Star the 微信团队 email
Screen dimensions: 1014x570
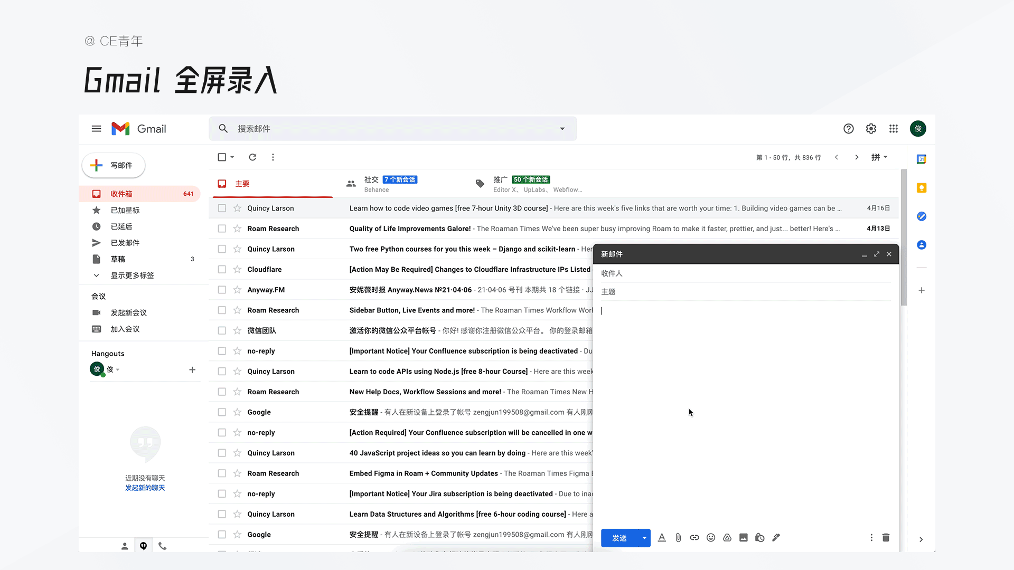[x=237, y=331]
